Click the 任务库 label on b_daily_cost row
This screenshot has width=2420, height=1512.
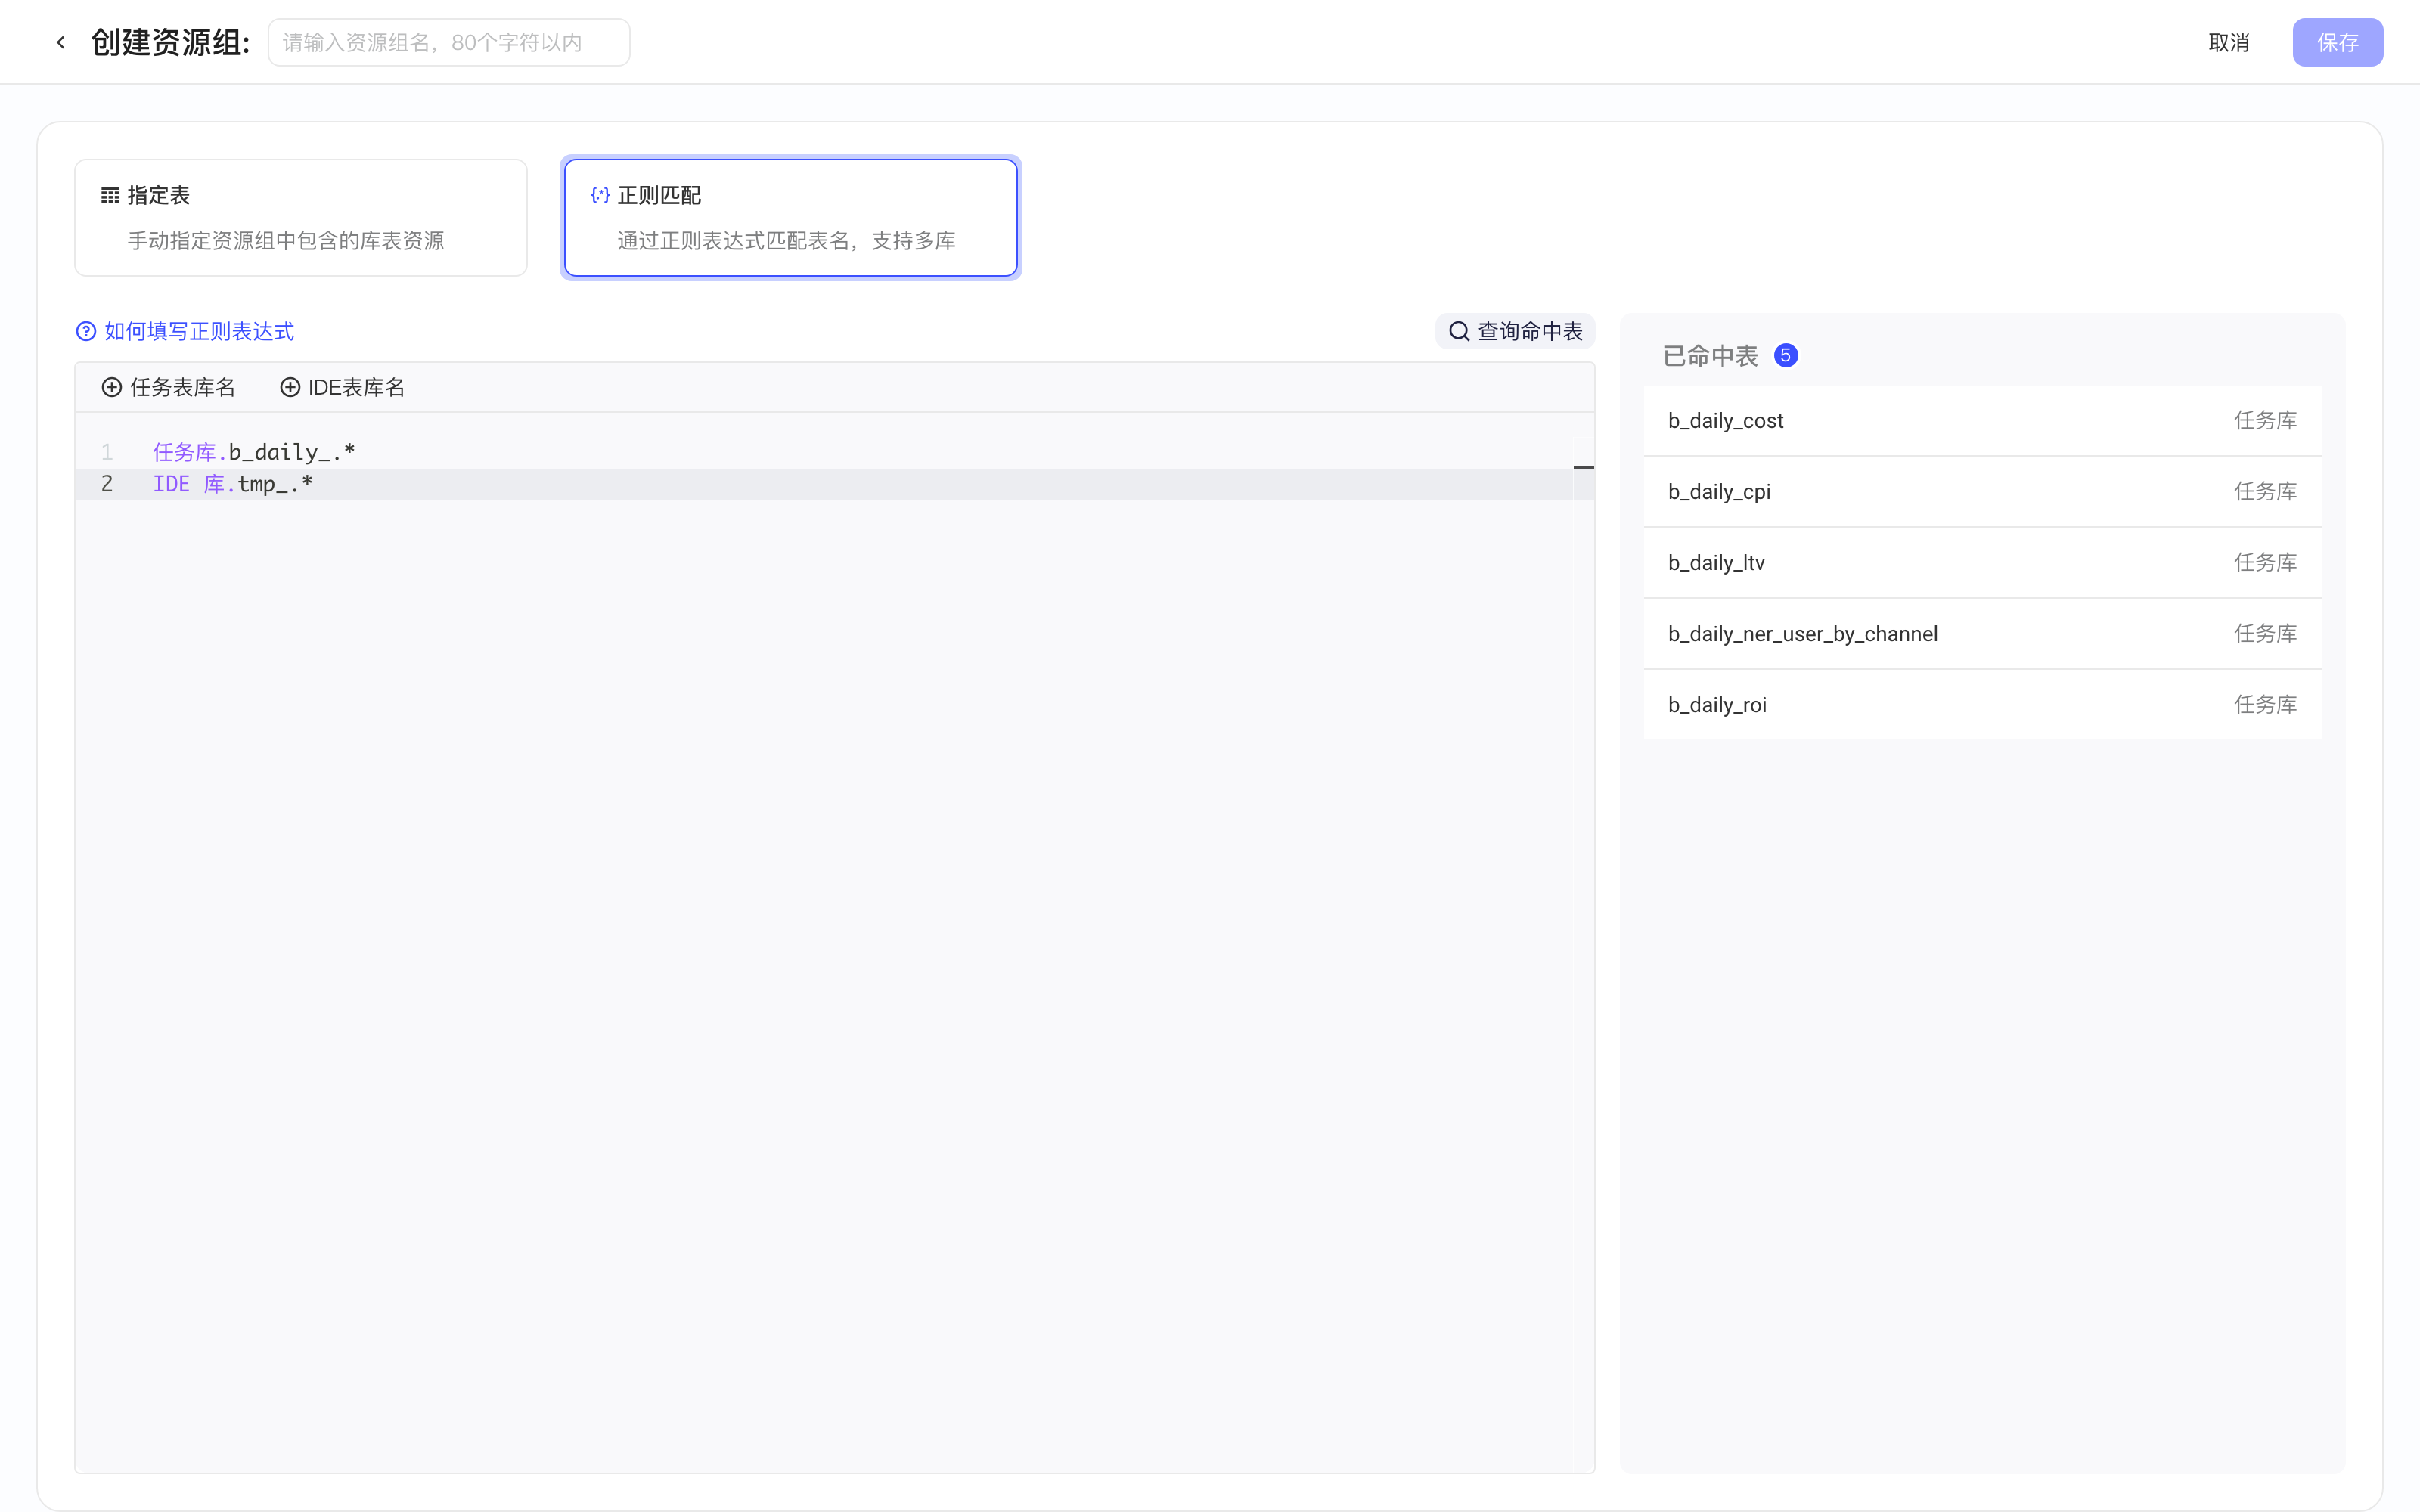click(2265, 420)
